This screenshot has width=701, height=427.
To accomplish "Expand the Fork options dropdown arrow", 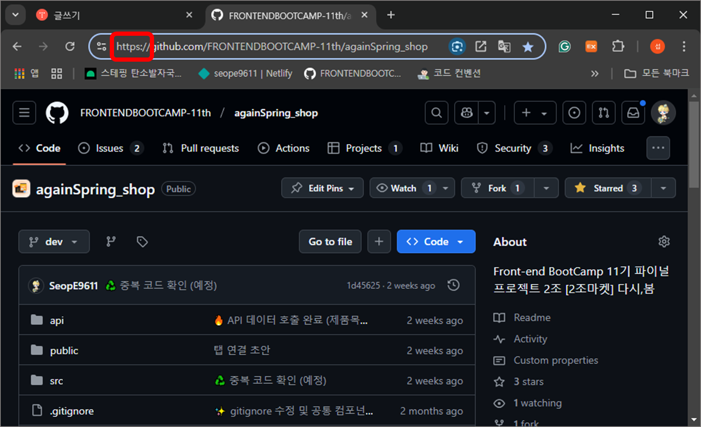I will click(x=546, y=188).
